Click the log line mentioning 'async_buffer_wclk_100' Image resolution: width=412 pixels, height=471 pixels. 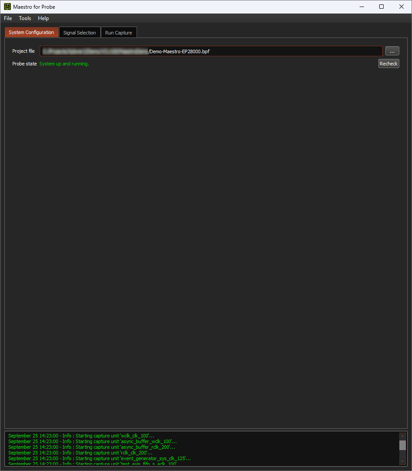pyautogui.click(x=93, y=441)
